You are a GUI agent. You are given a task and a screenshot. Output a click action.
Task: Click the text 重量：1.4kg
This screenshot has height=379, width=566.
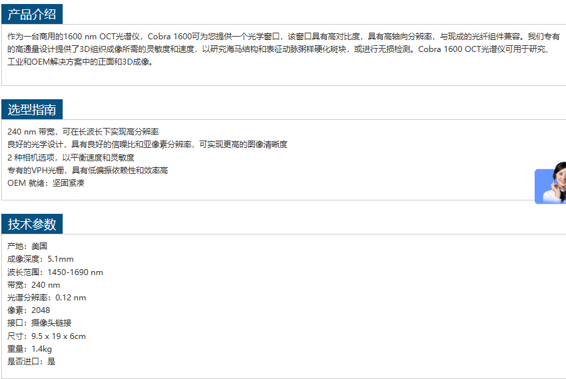[x=29, y=349]
